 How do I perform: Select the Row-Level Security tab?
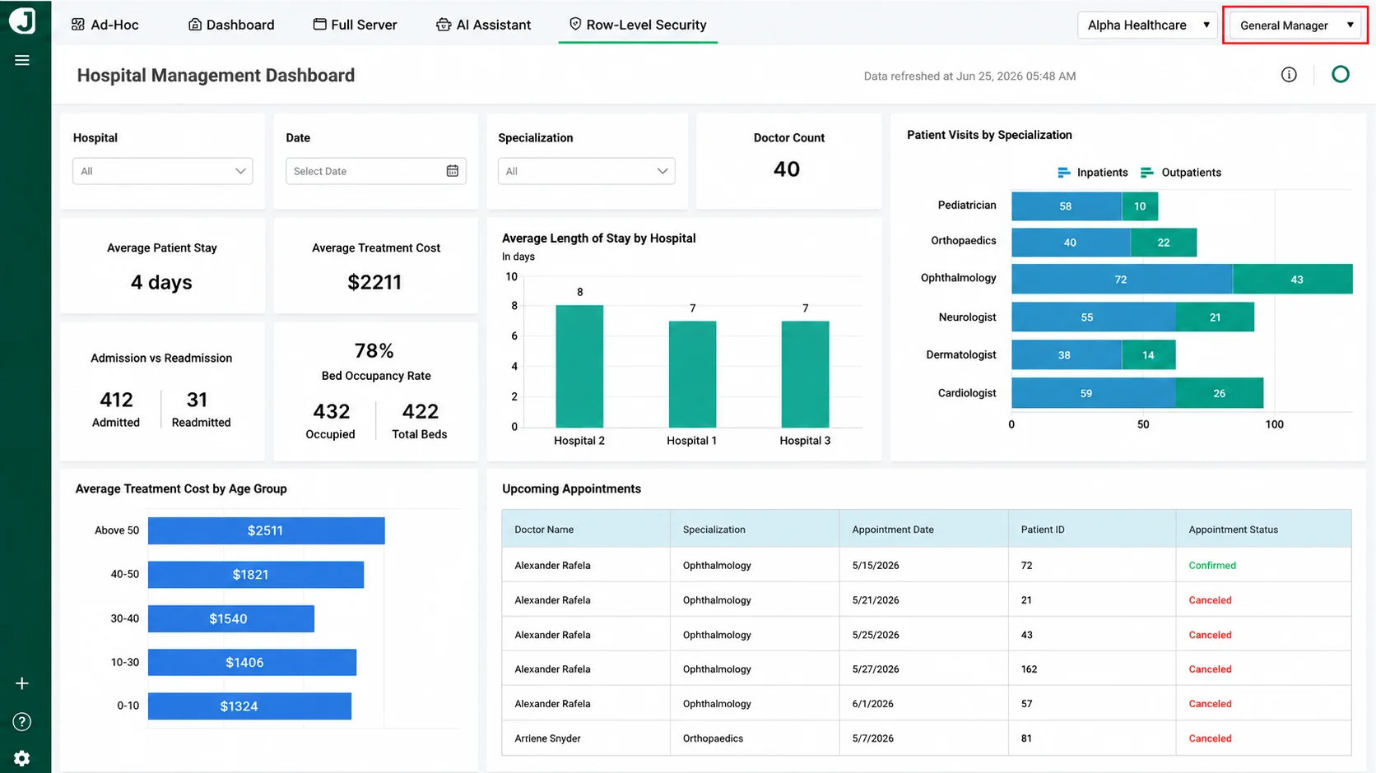(638, 25)
